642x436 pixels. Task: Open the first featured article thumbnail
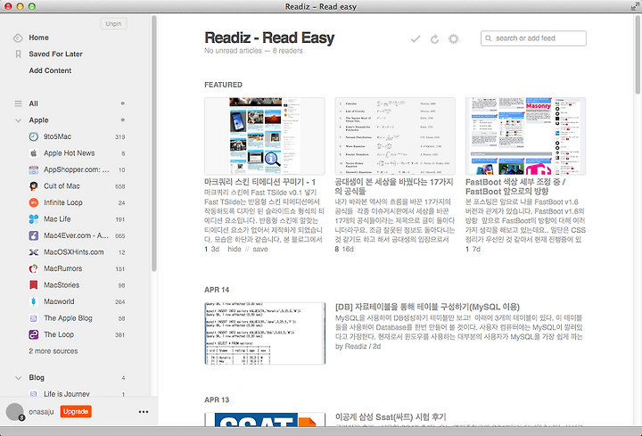pos(265,136)
